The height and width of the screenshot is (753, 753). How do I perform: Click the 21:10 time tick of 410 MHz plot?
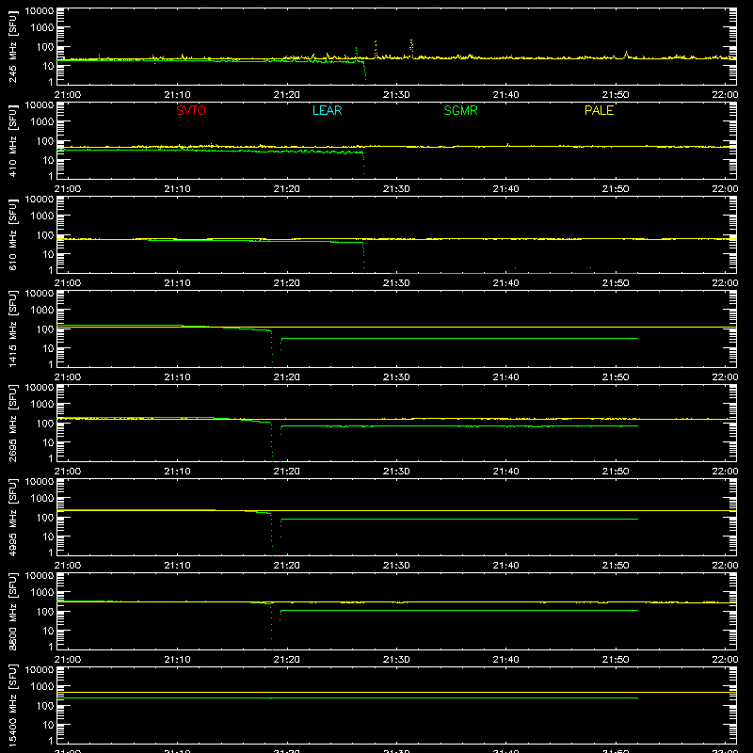(177, 189)
